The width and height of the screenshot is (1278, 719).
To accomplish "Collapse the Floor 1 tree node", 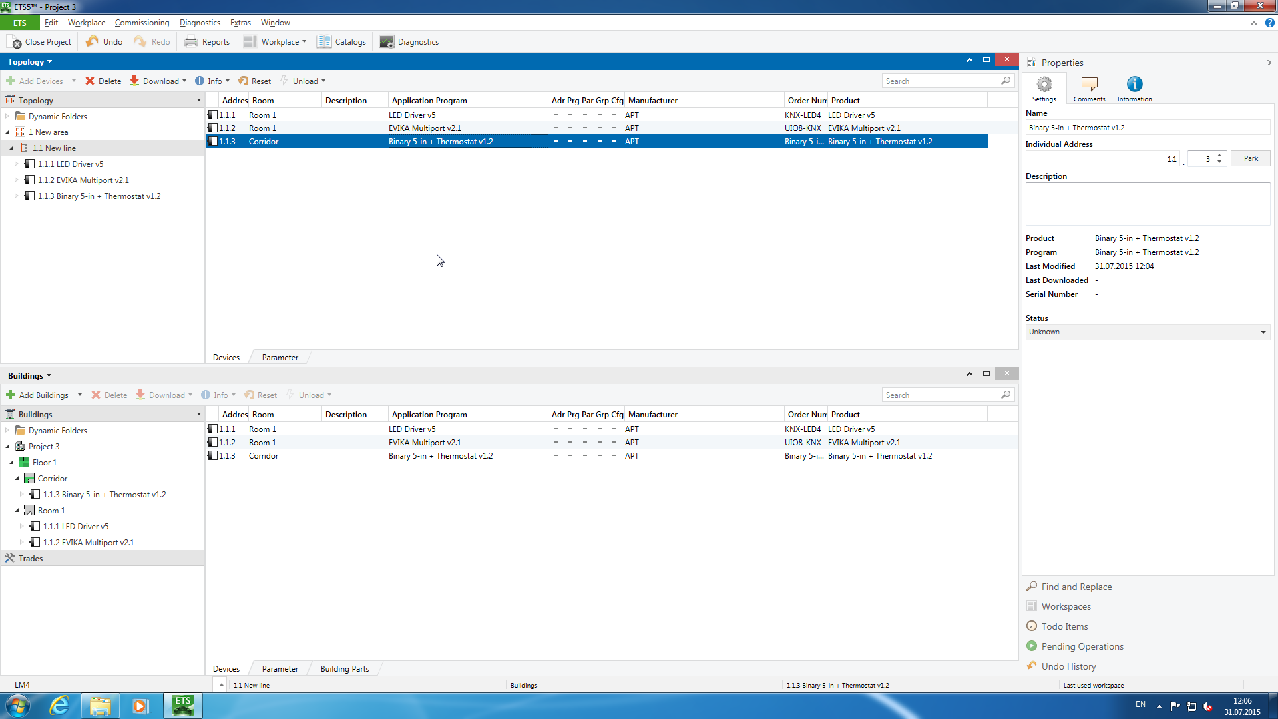I will [12, 462].
